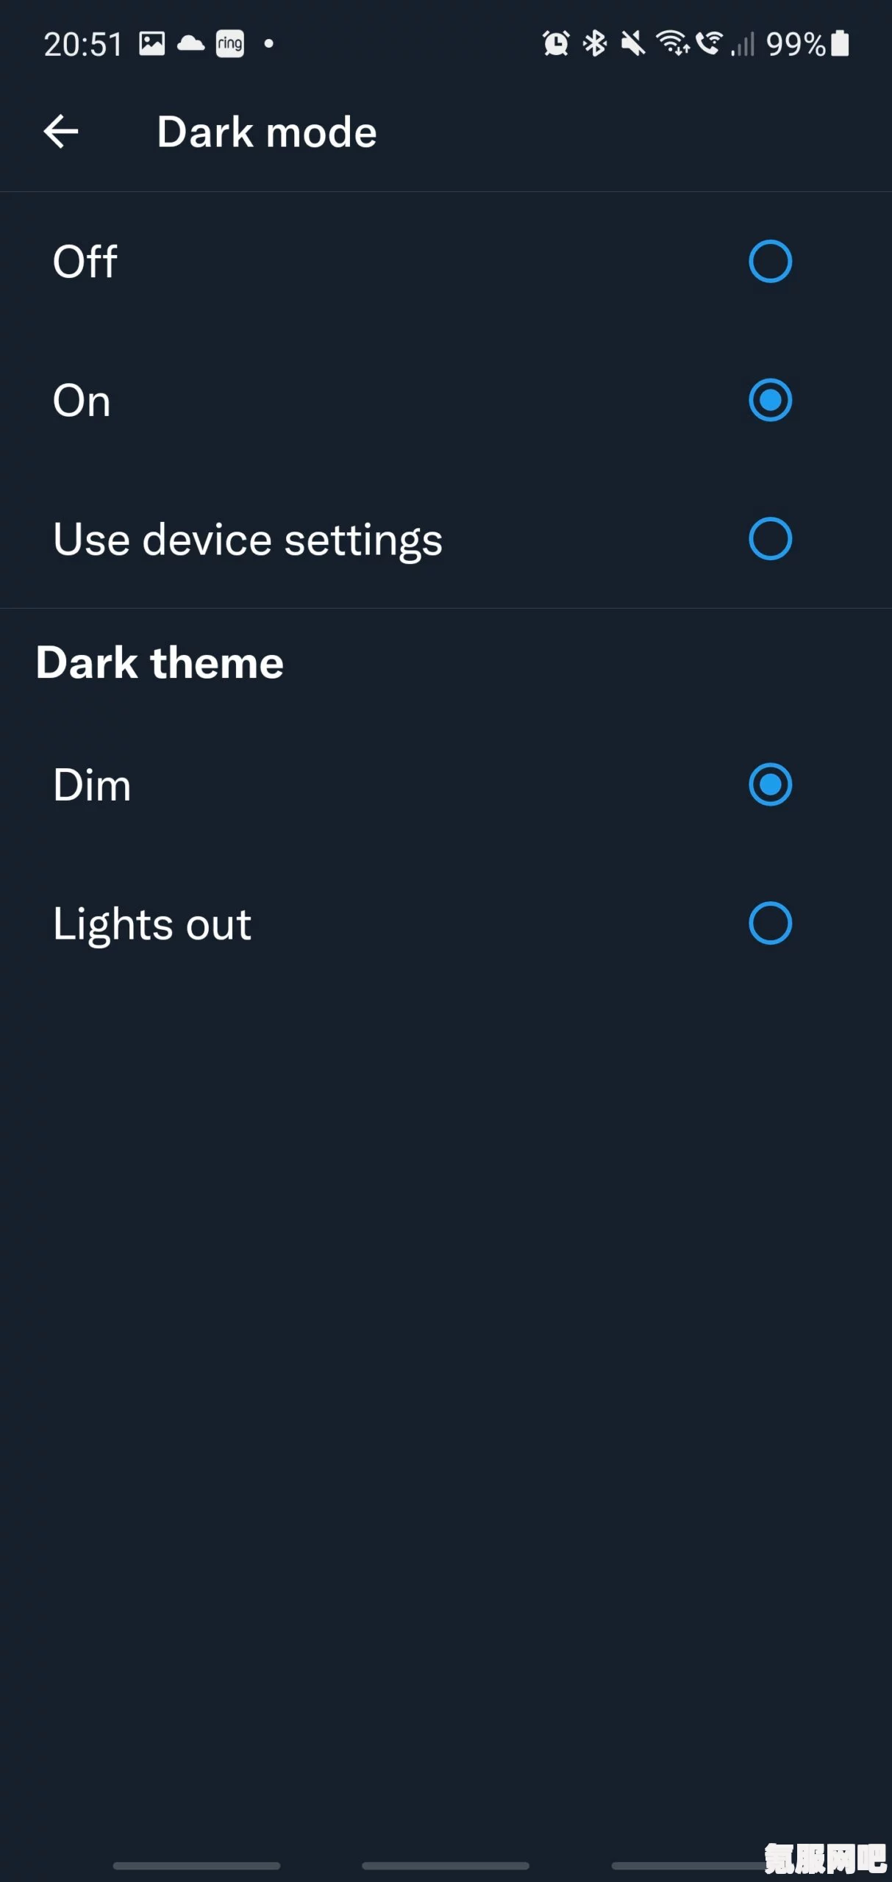Choose the Lights out radio button
The image size is (892, 1882).
click(x=770, y=923)
